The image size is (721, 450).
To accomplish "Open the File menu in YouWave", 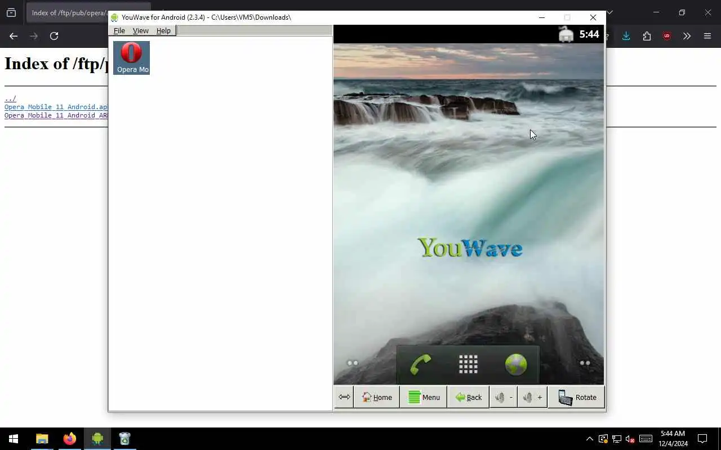I will click(119, 30).
